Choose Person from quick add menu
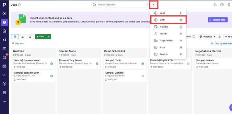Viewport: 232px width, 114px height. tap(168, 34)
